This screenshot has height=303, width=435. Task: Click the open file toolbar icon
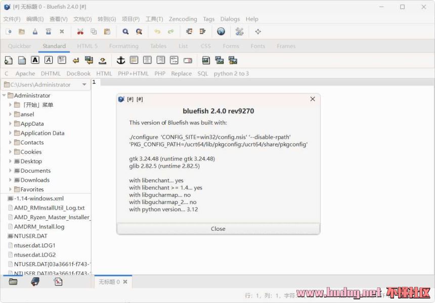[x=22, y=32]
